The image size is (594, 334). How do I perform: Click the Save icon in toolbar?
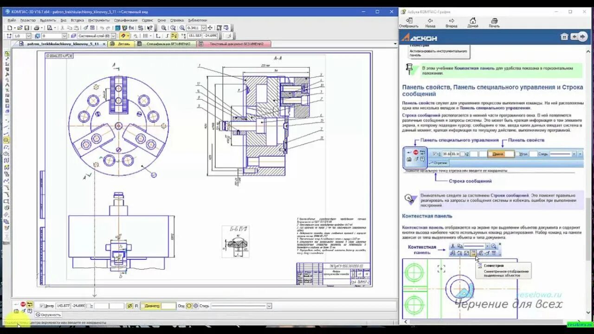click(x=26, y=28)
